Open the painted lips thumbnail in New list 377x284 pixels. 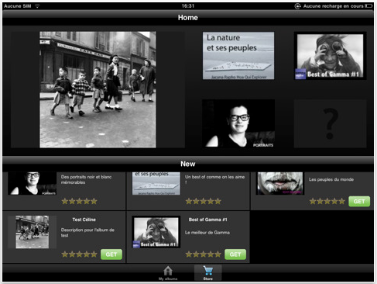pyautogui.click(x=280, y=183)
